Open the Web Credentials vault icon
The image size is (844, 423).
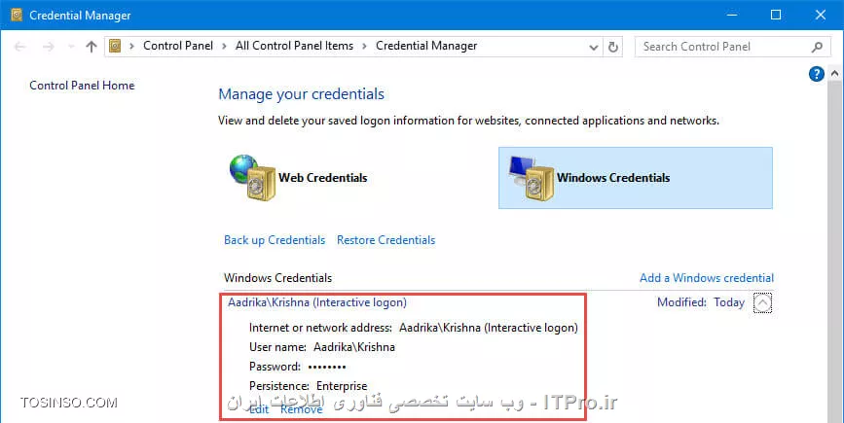click(x=252, y=177)
